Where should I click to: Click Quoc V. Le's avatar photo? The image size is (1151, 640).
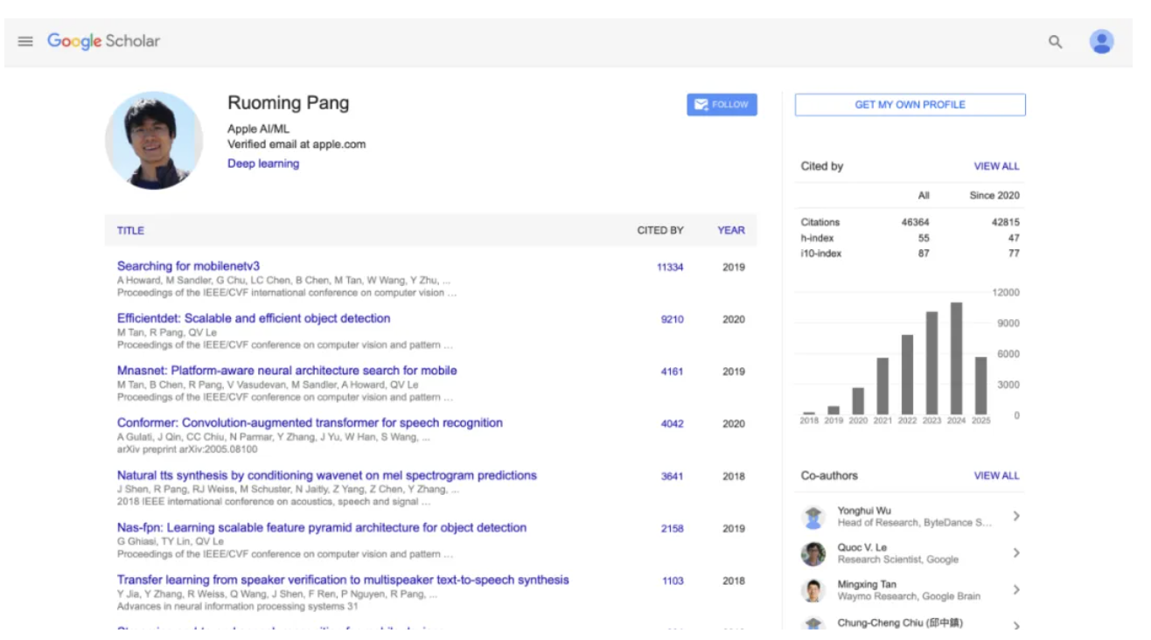pyautogui.click(x=813, y=553)
